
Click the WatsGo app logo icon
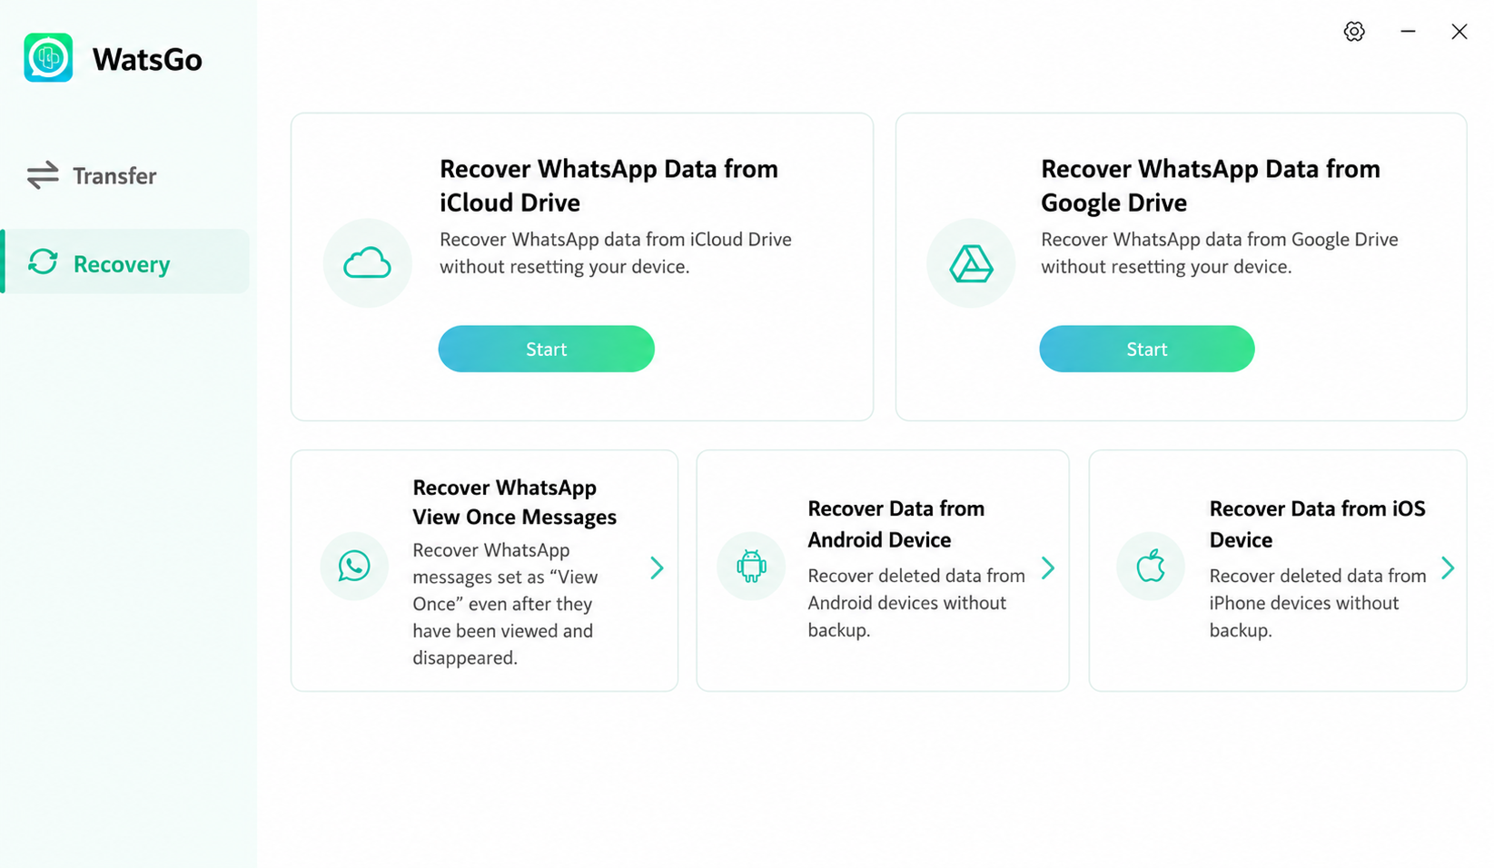click(x=48, y=58)
